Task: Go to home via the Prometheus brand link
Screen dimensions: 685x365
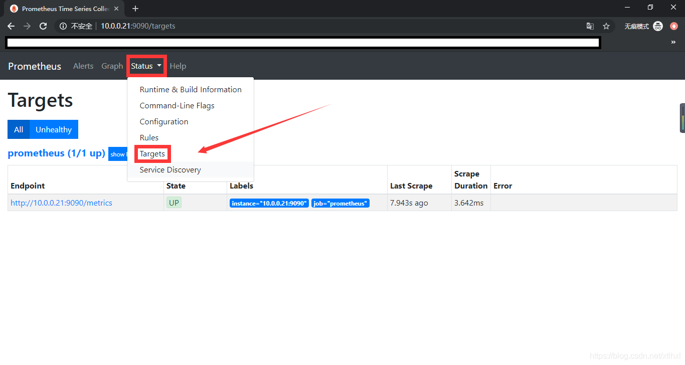Action: click(35, 66)
